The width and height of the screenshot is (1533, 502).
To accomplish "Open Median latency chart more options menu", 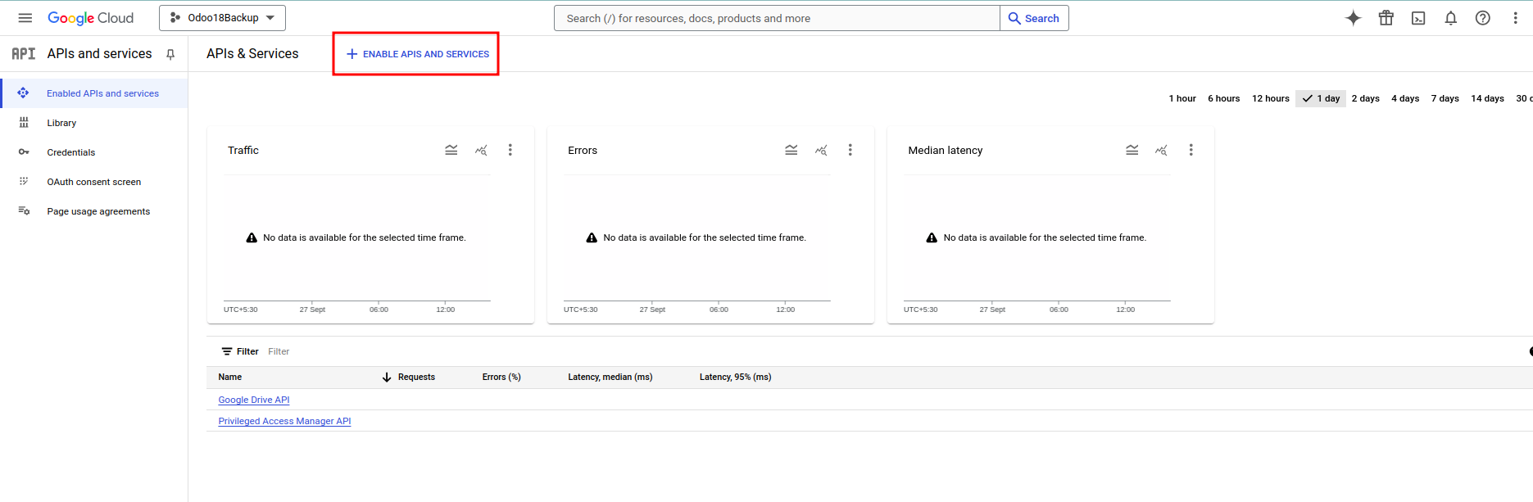I will tap(1191, 150).
